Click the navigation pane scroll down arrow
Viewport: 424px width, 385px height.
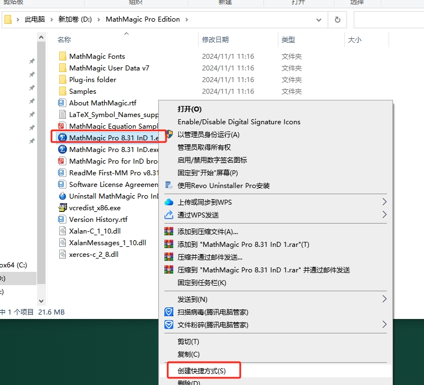(x=41, y=301)
